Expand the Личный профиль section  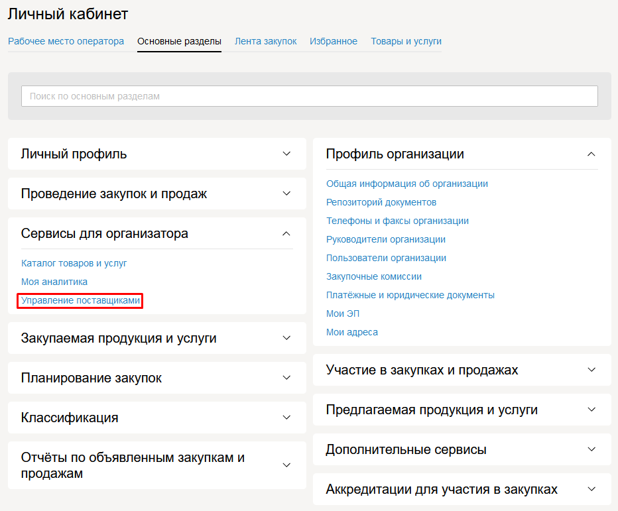[x=286, y=154]
